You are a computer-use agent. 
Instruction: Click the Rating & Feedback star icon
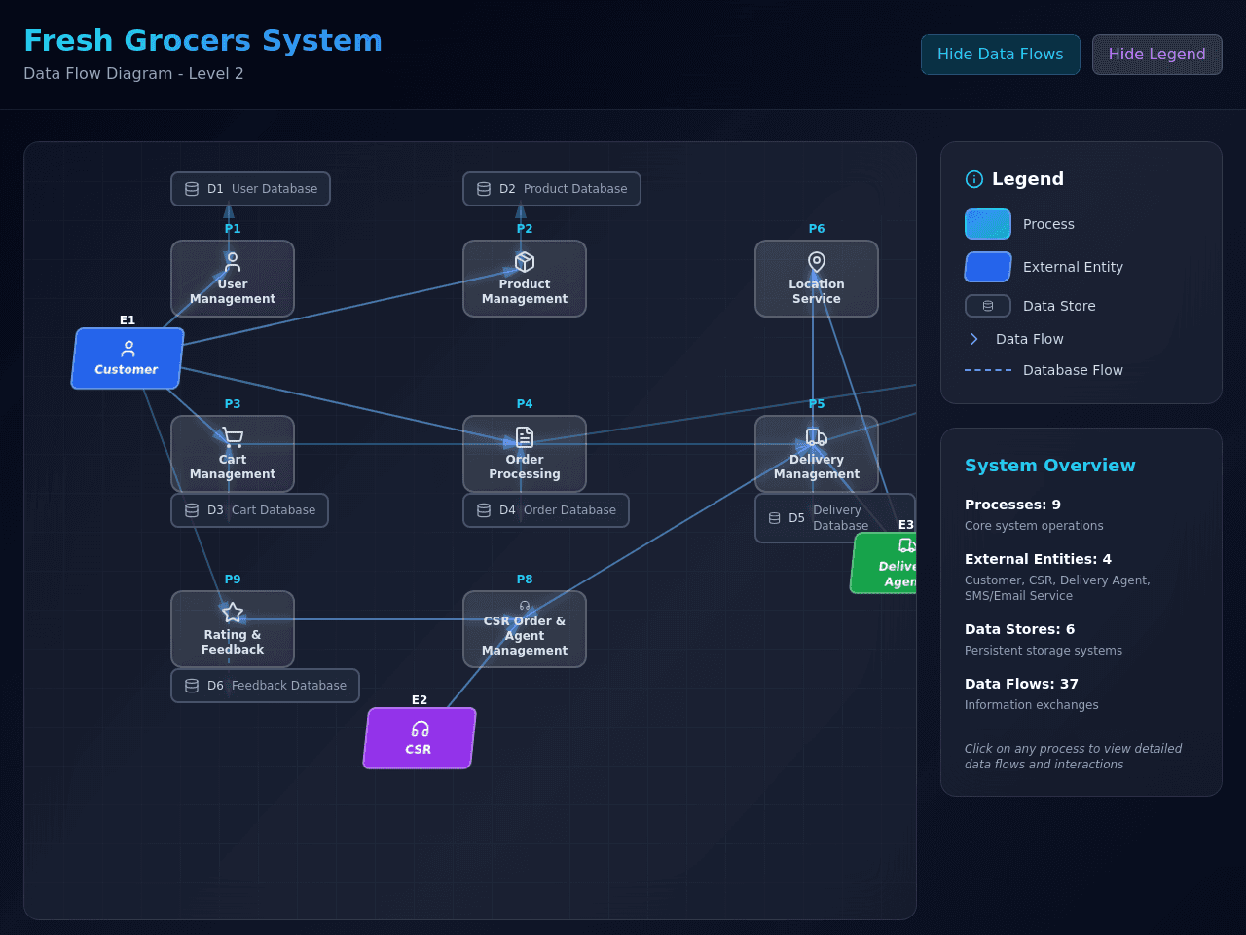click(233, 613)
